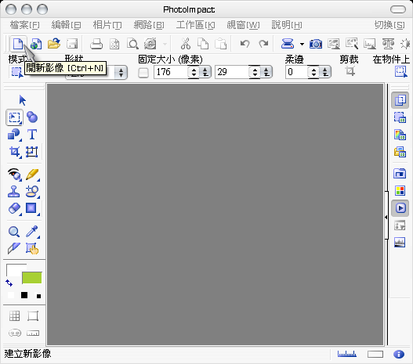Image resolution: width=413 pixels, height=364 pixels.
Task: Open the 視窗(W) menu
Action: [x=243, y=25]
